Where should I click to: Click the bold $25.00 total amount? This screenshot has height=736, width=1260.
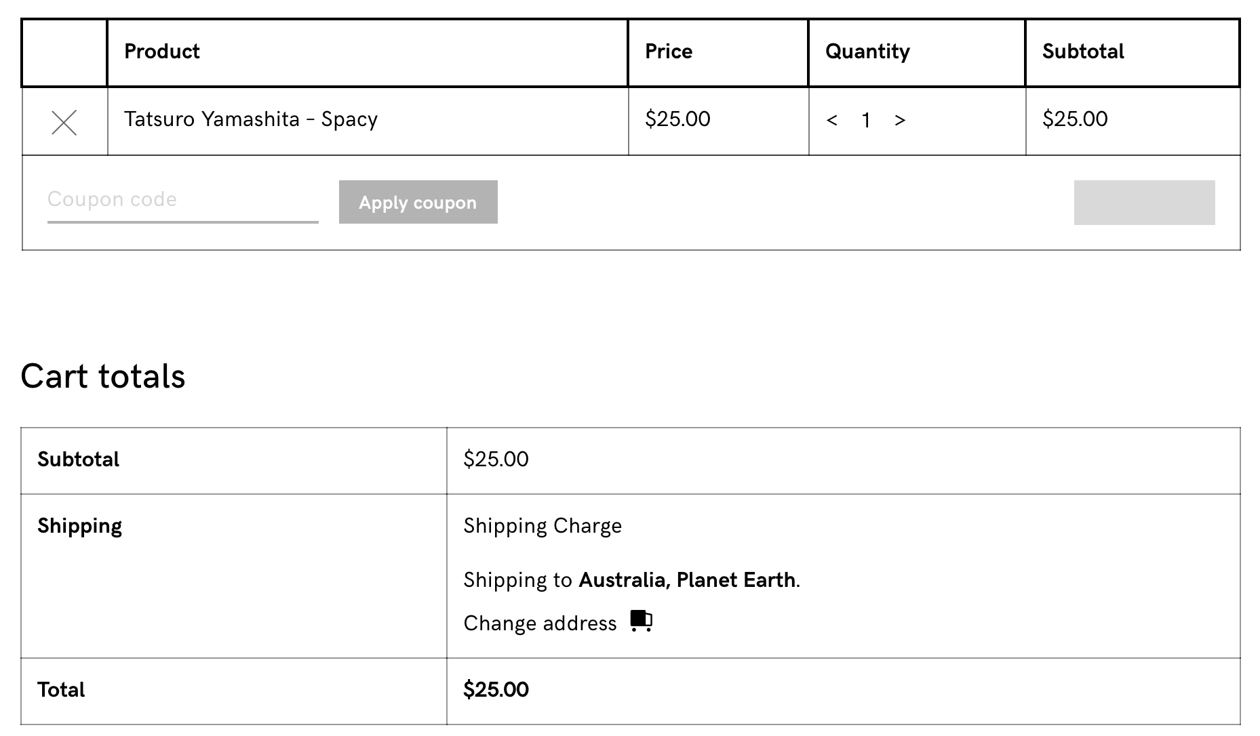(496, 690)
